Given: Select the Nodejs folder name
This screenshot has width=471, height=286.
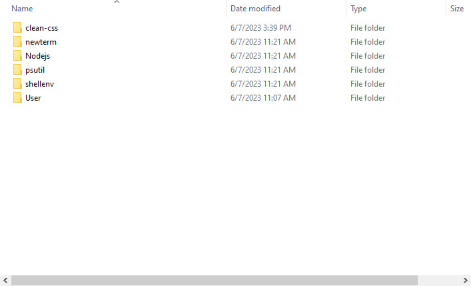Looking at the screenshot, I should (x=38, y=56).
